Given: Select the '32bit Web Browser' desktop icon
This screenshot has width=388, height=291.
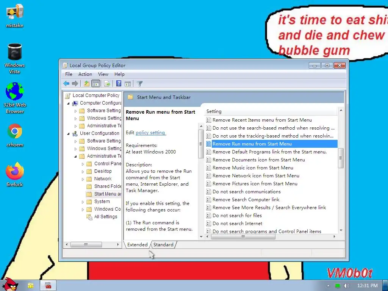Looking at the screenshot, I should pos(15,98).
